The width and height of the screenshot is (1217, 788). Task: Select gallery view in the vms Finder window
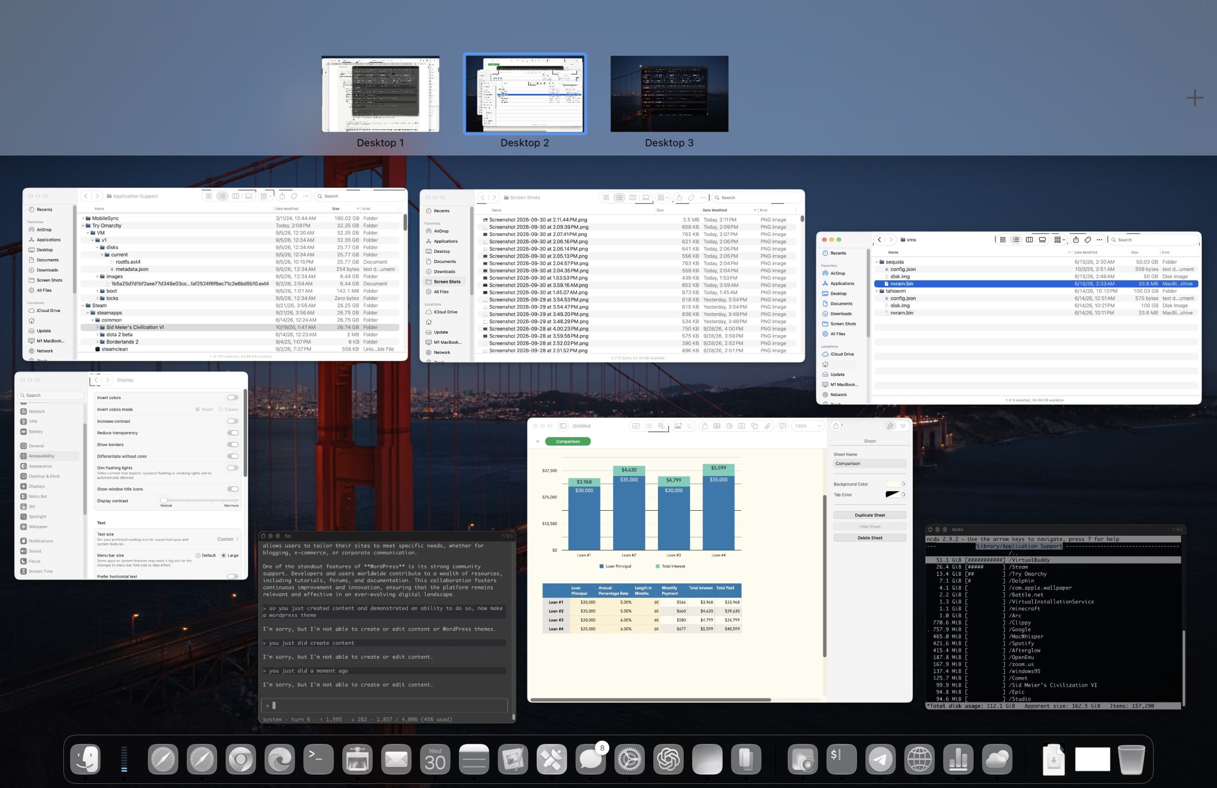pyautogui.click(x=1042, y=240)
